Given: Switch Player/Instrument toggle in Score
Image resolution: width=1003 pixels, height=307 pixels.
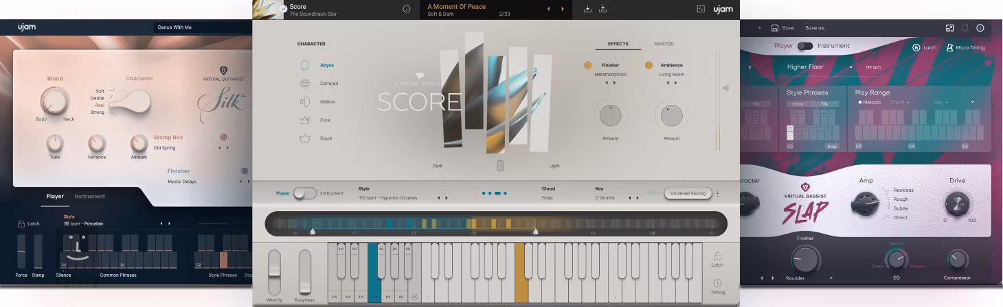Looking at the screenshot, I should click(305, 193).
